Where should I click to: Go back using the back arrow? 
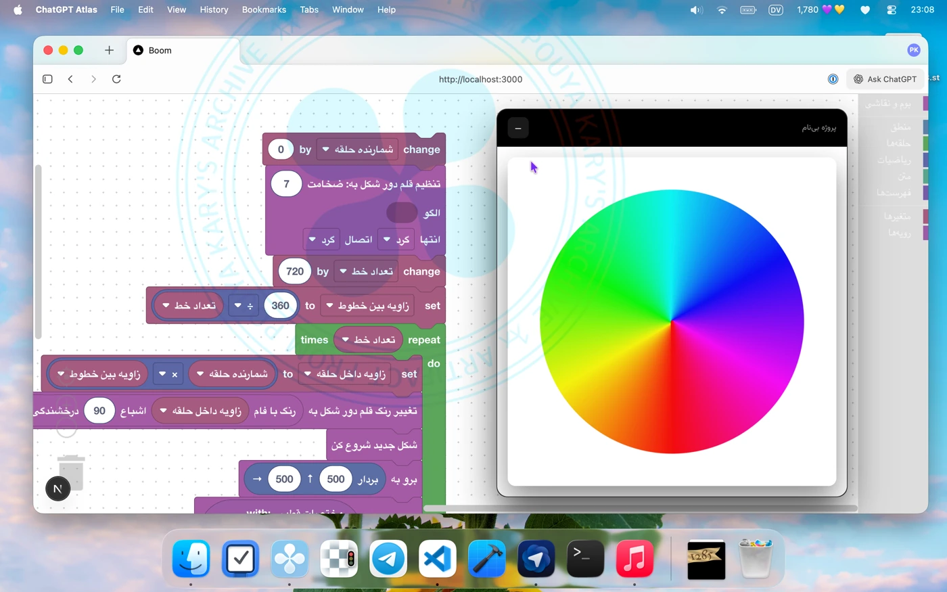pyautogui.click(x=70, y=79)
